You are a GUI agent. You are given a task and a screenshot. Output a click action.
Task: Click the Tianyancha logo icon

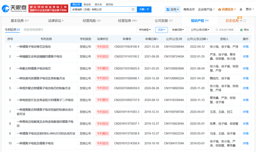click(5, 8)
